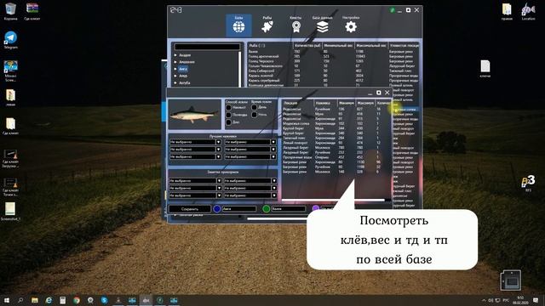Image resolution: width=545 pixels, height=306 pixels.
Task: Click the Сохранить save button
Action: (189, 209)
